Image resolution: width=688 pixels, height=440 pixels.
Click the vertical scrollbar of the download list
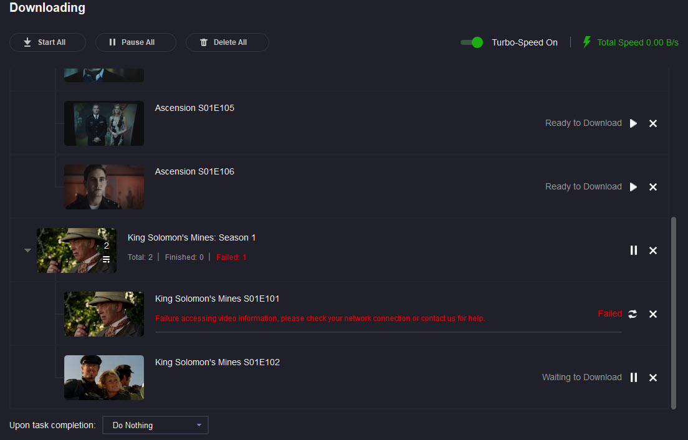click(674, 313)
